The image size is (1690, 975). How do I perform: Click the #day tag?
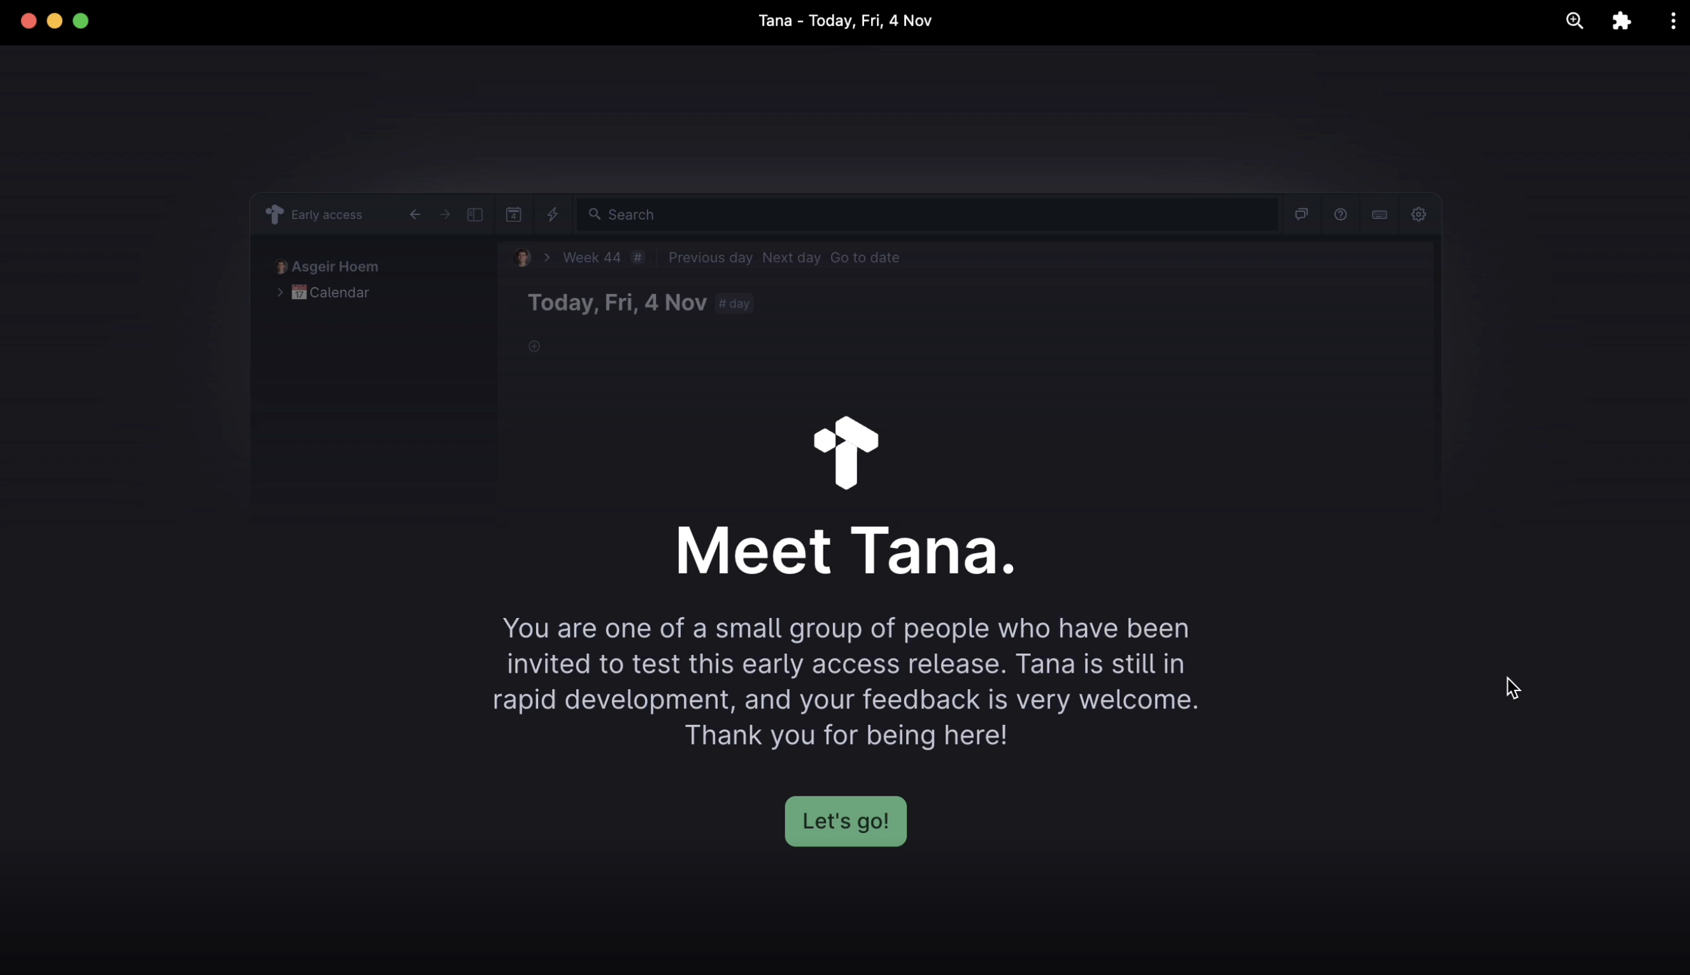[x=734, y=304]
